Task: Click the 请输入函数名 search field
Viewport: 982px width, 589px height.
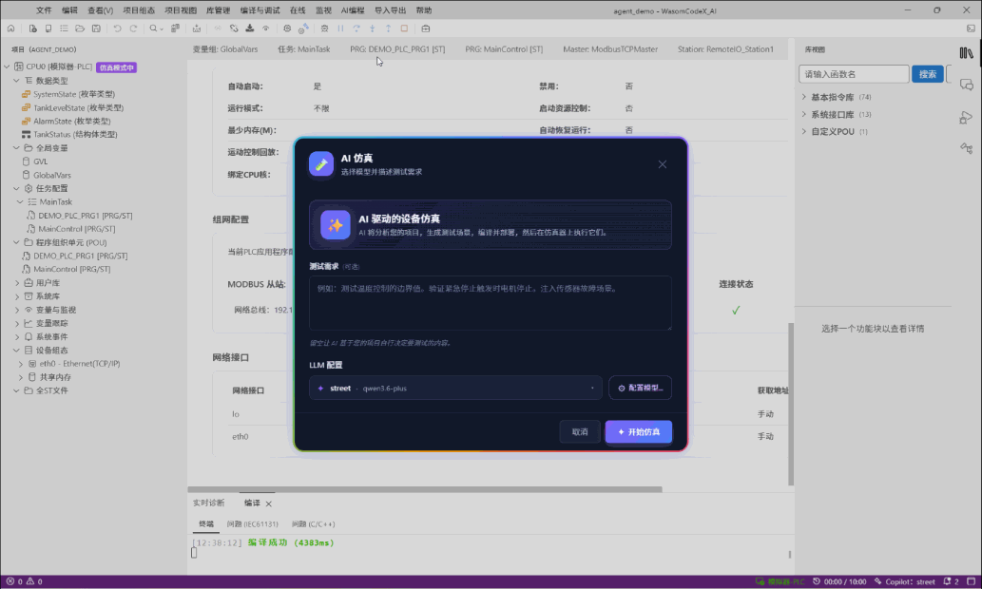Action: (854, 74)
